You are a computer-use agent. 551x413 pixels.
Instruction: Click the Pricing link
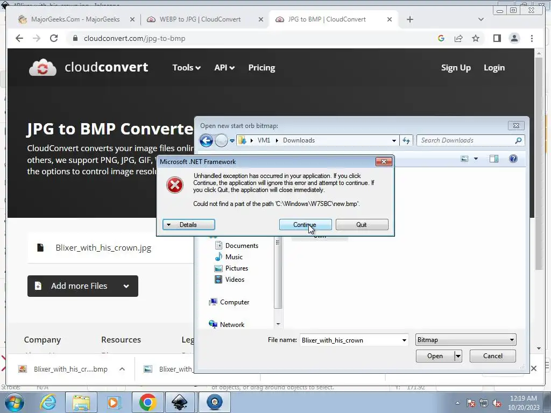(x=262, y=67)
